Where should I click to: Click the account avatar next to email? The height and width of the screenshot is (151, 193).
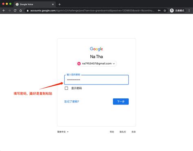tap(79, 64)
